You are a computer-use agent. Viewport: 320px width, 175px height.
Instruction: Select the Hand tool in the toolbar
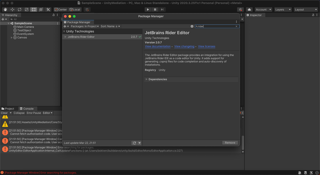click(x=5, y=9)
